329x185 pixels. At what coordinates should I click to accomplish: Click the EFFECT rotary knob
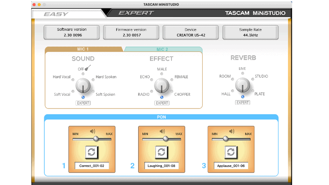click(161, 86)
